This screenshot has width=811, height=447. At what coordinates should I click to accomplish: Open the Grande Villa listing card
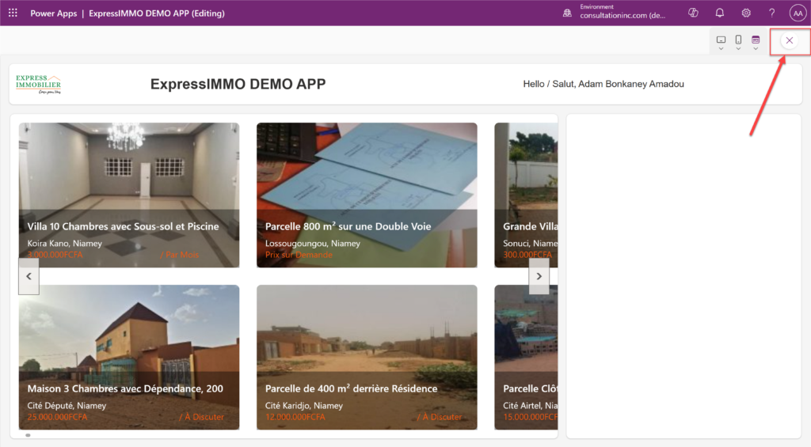(526, 195)
